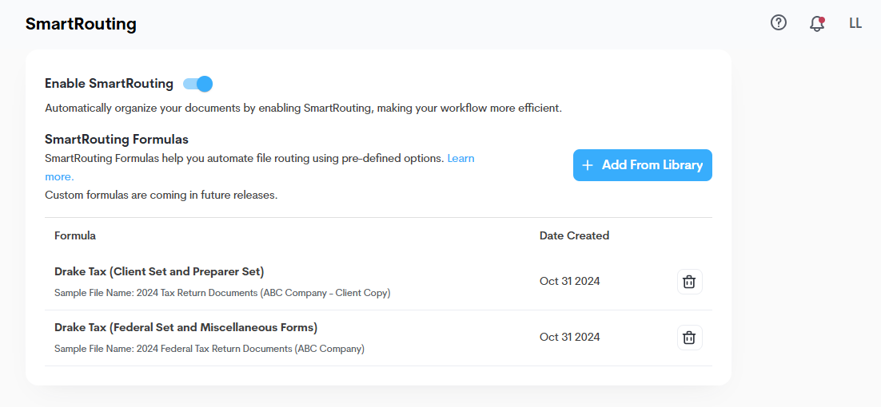
Task: Click the date of the Federal Set formula
Action: 569,338
